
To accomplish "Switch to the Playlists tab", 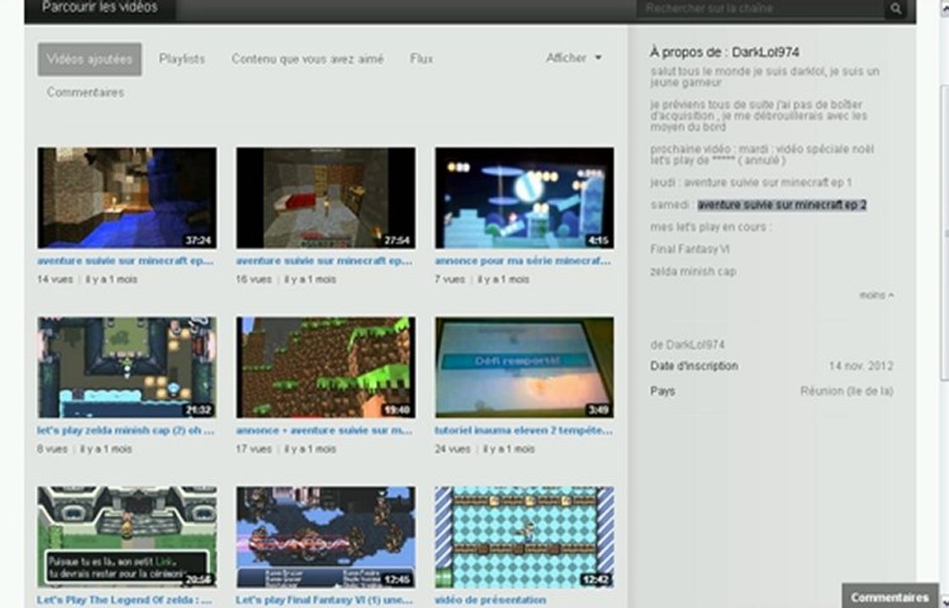I will coord(182,59).
